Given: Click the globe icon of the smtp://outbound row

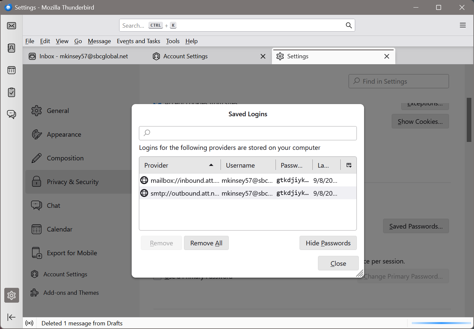Looking at the screenshot, I should pos(144,193).
